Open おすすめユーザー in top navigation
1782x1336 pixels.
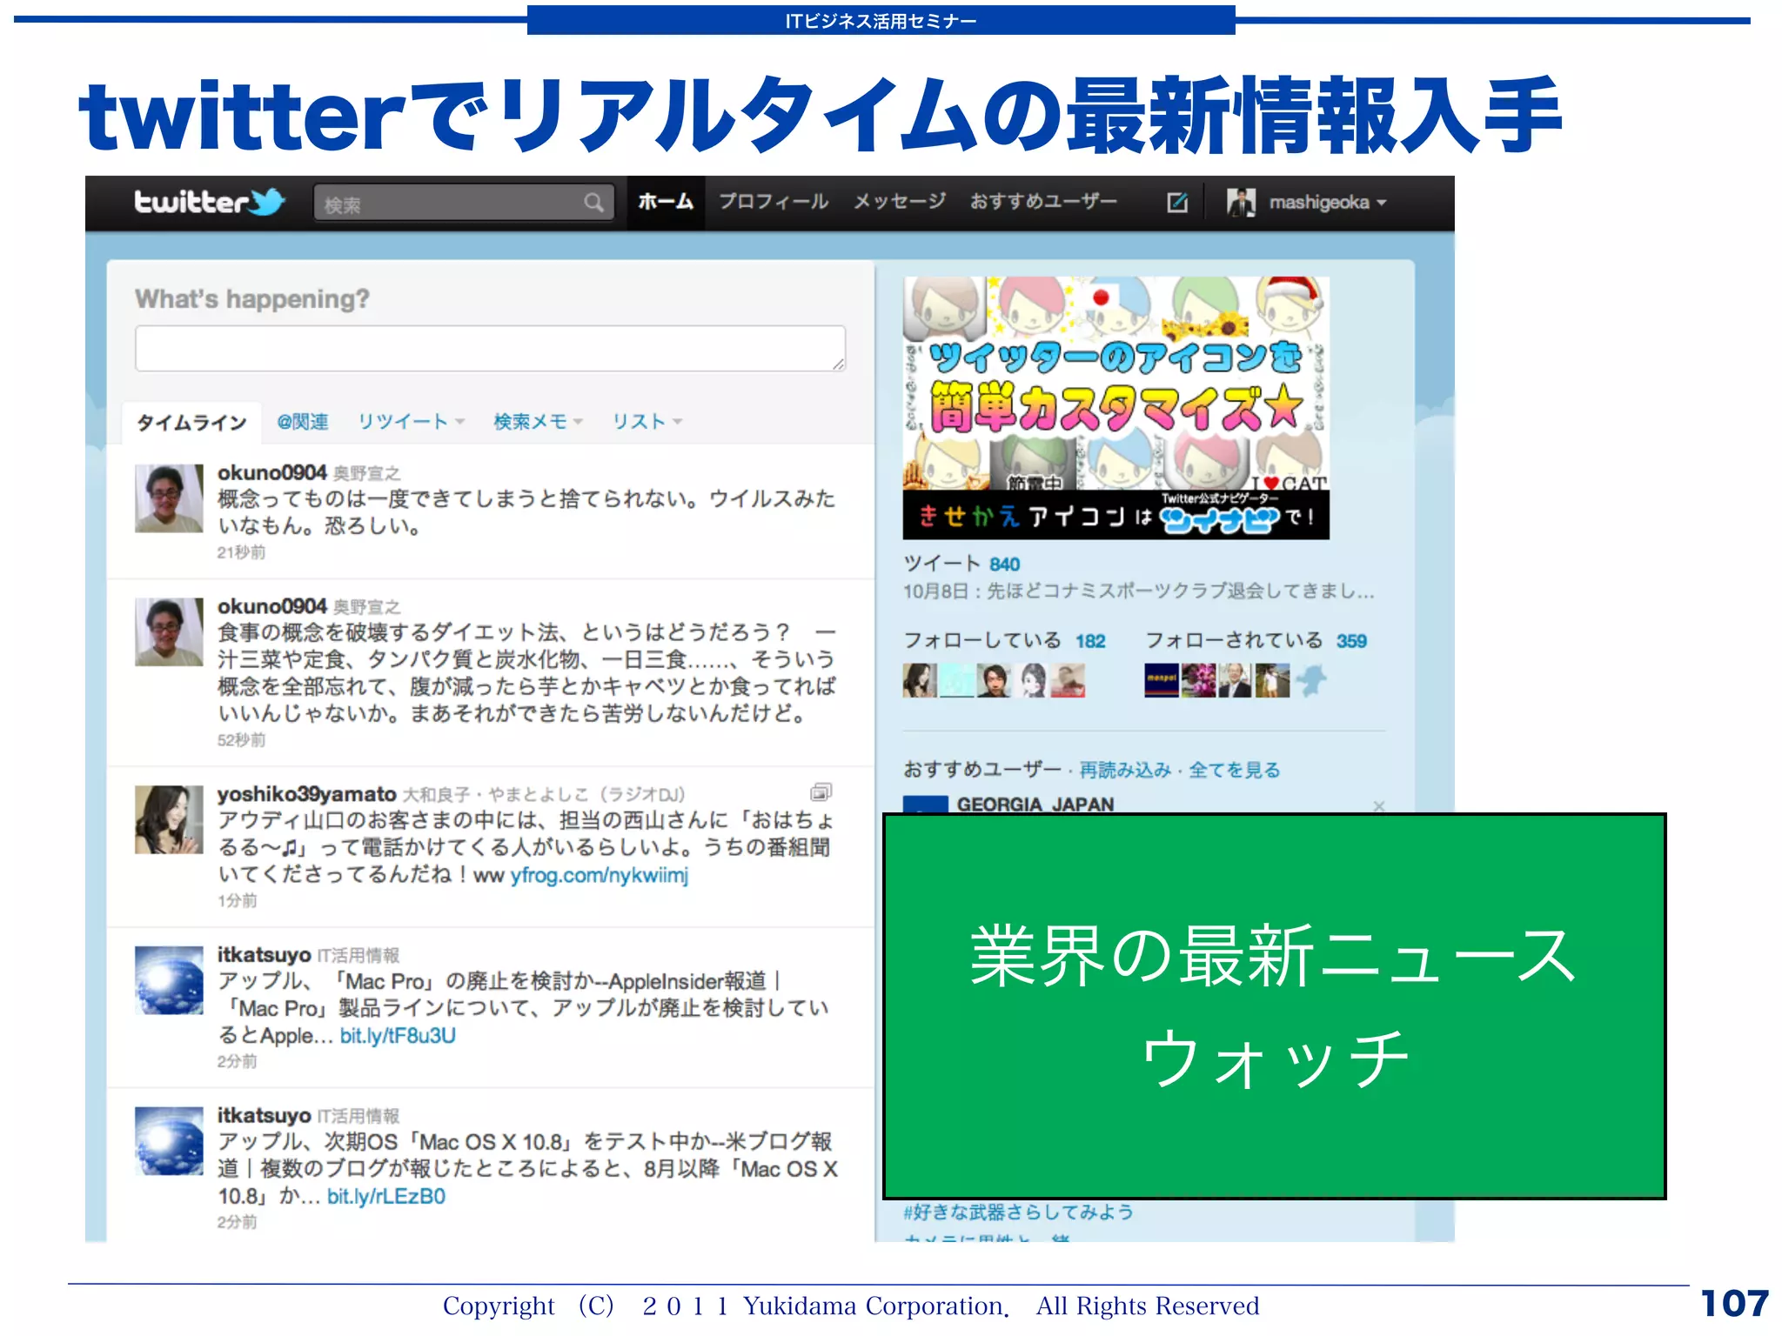tap(1043, 202)
